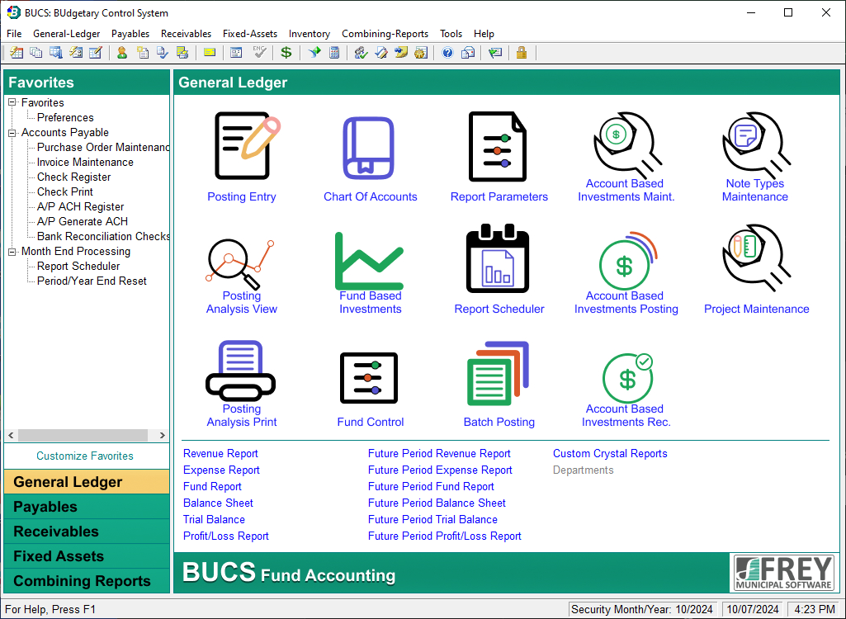
Task: Switch to the Combining Reports navigation section
Action: pos(87,581)
